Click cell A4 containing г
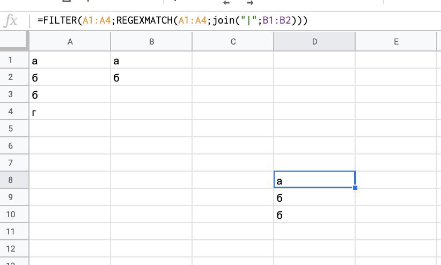The height and width of the screenshot is (265, 441). tap(70, 112)
